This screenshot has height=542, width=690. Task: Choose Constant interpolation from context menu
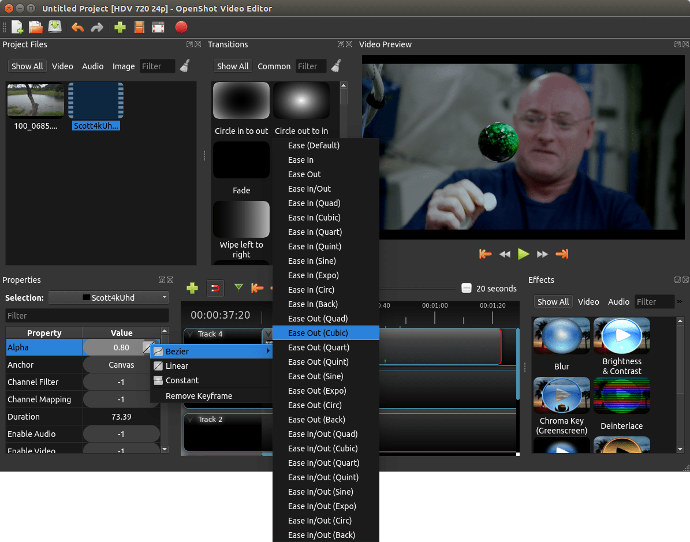pos(211,380)
